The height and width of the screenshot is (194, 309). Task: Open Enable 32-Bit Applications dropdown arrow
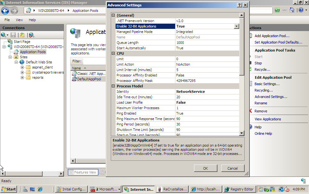pos(237,26)
